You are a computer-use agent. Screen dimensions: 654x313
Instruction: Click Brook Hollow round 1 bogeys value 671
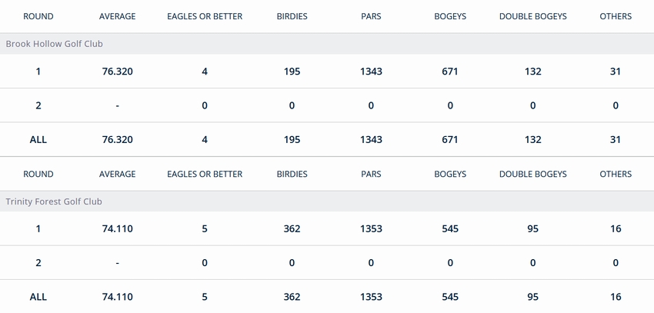tap(450, 72)
